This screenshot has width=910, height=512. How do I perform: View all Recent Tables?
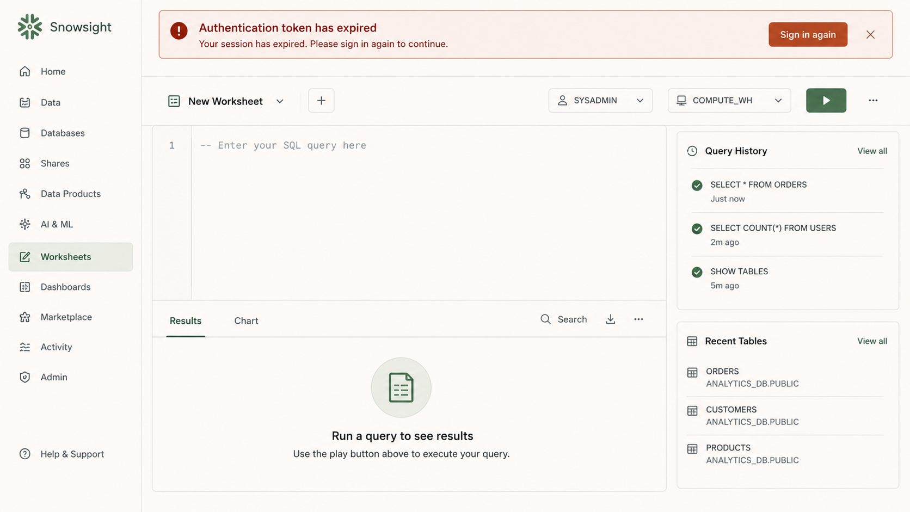pyautogui.click(x=872, y=341)
